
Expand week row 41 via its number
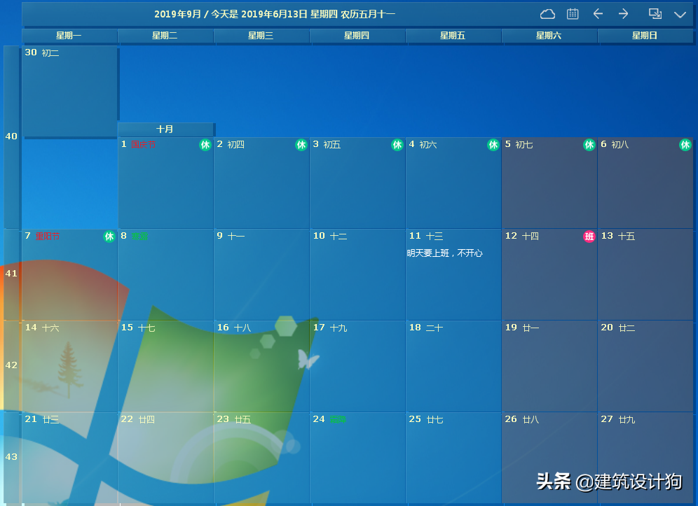pos(11,274)
